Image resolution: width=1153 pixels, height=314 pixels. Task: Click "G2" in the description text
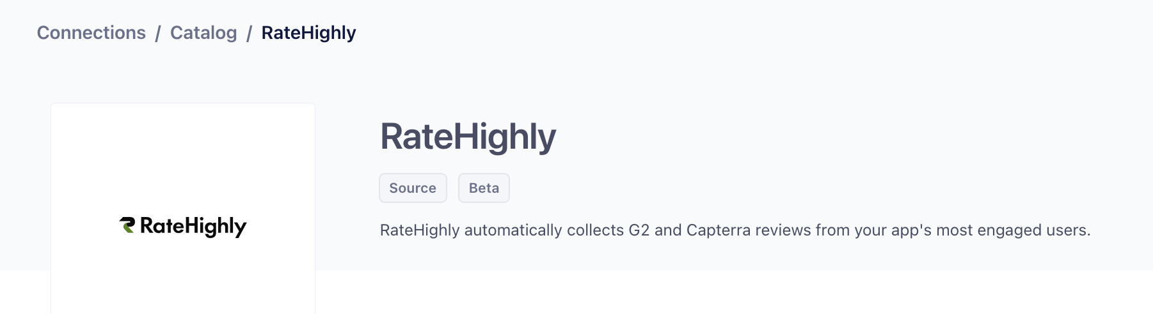click(639, 230)
